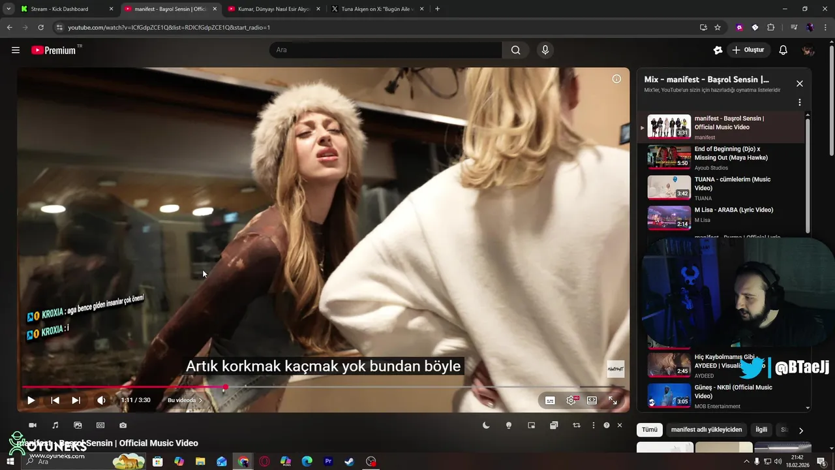Mute the video volume

[101, 400]
